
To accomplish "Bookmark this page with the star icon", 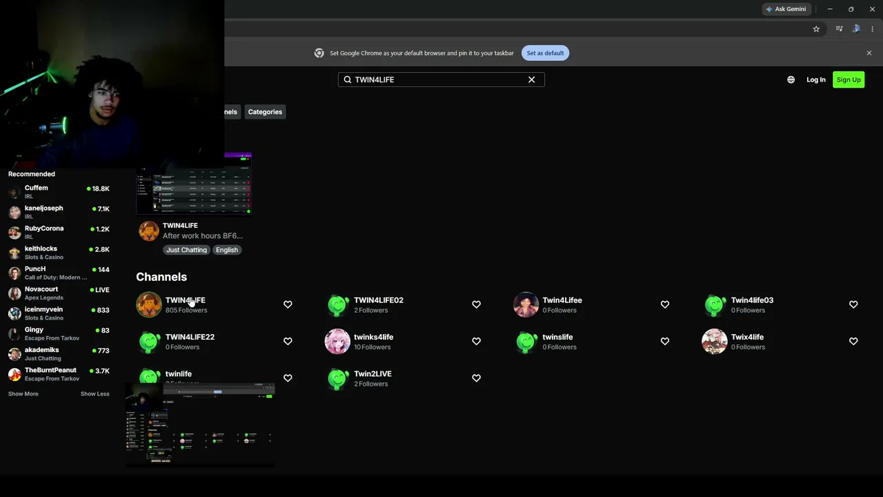I will [816, 29].
